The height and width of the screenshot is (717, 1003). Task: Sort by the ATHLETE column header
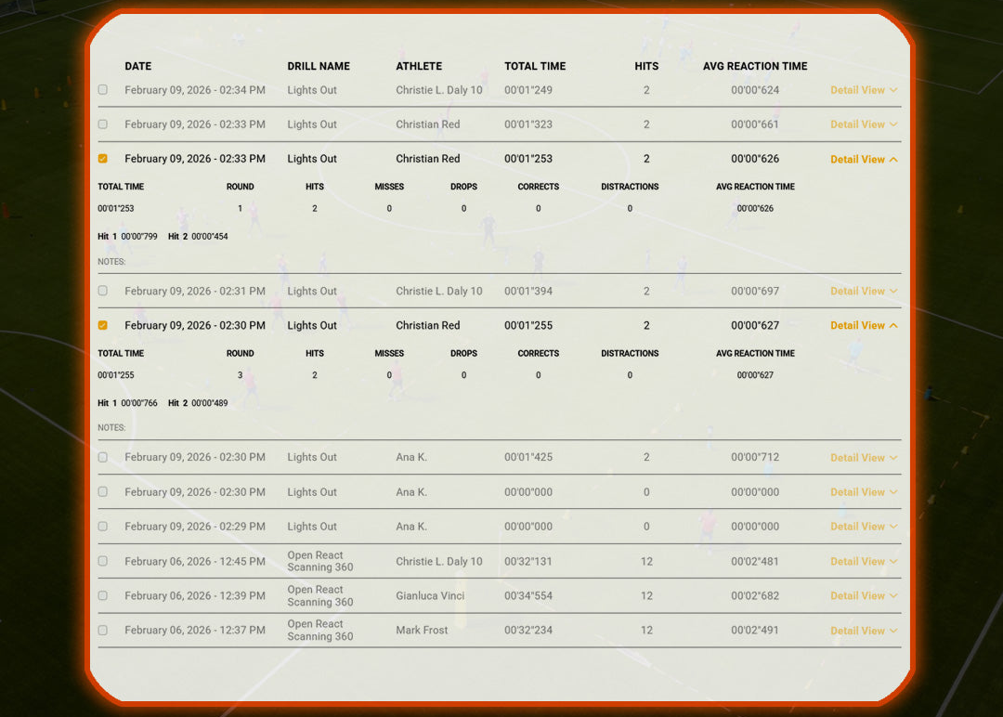(419, 66)
